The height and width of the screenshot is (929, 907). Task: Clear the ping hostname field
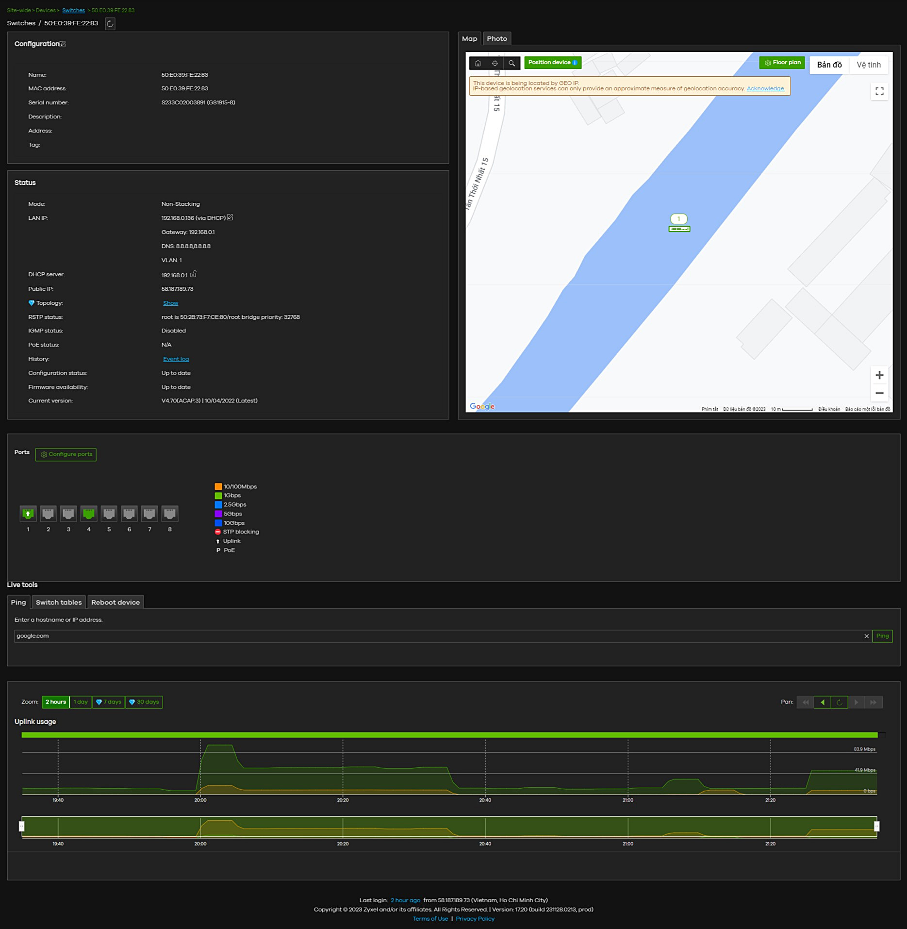point(867,636)
